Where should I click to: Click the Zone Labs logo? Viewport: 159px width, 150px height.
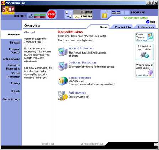(x=8, y=10)
